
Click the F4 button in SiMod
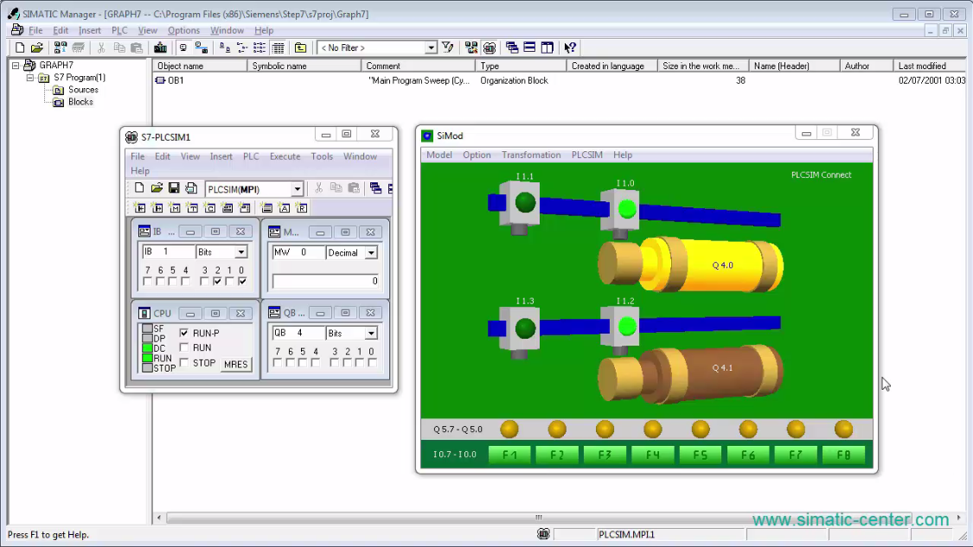(x=653, y=455)
